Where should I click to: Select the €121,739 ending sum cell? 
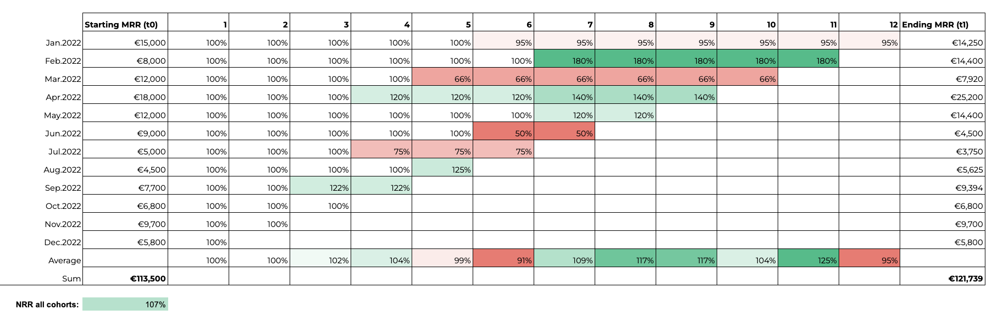pos(942,278)
